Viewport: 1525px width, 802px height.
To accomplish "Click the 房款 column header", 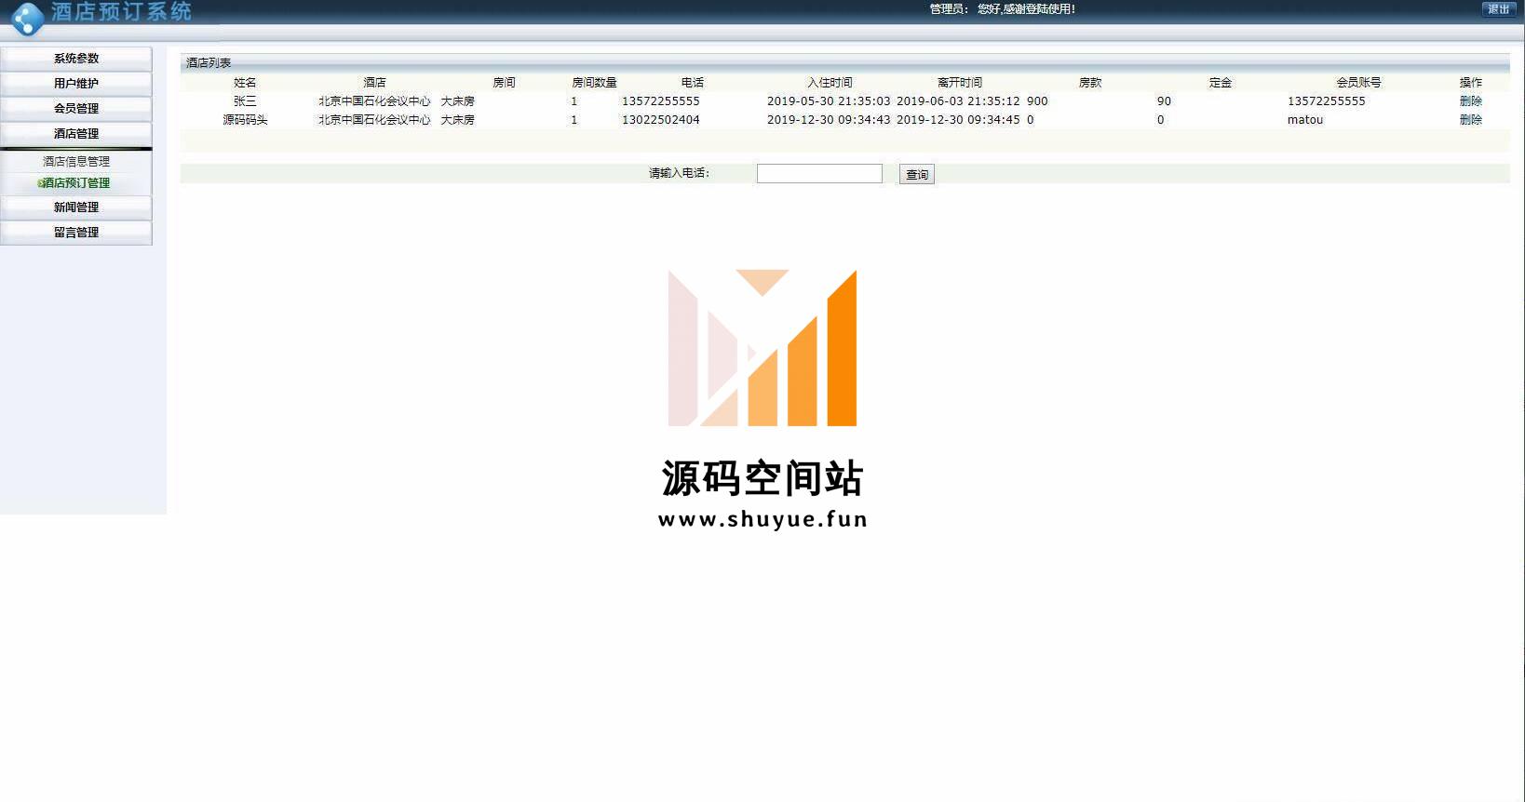I will point(1090,83).
